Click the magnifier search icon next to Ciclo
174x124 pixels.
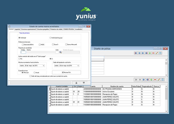(60, 52)
